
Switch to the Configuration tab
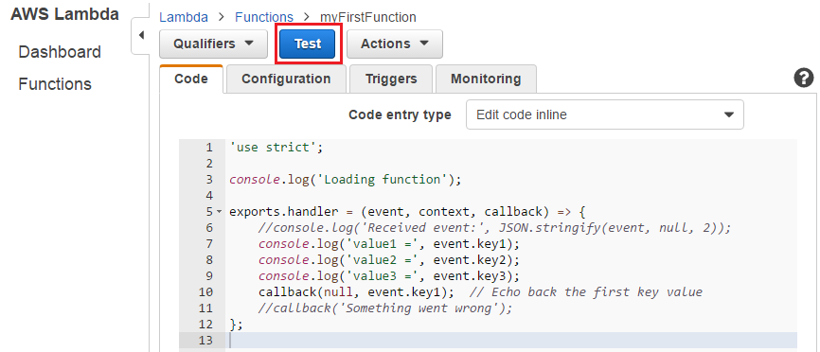(x=286, y=79)
